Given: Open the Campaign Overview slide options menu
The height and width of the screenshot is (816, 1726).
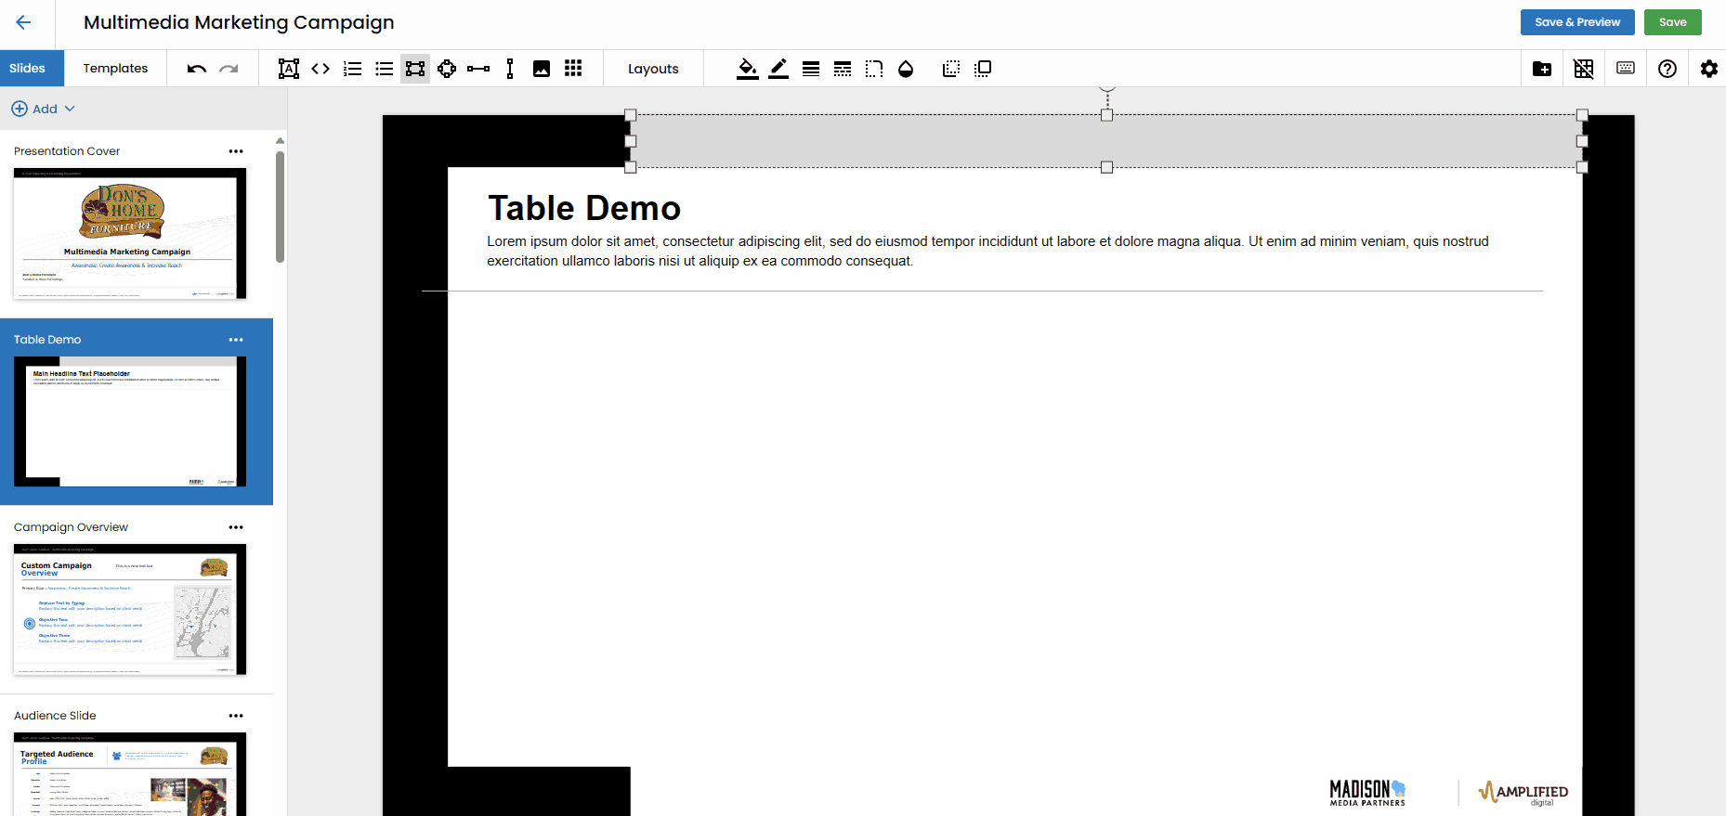Looking at the screenshot, I should (236, 527).
